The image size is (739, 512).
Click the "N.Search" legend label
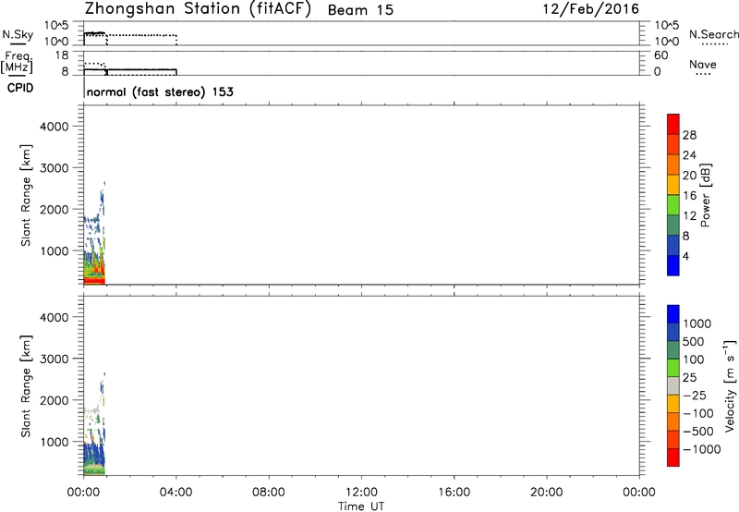pos(713,34)
